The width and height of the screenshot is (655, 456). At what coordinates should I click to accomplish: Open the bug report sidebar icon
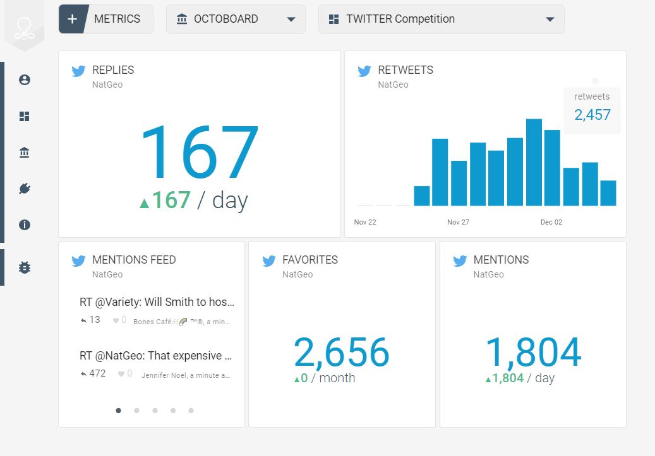(25, 267)
